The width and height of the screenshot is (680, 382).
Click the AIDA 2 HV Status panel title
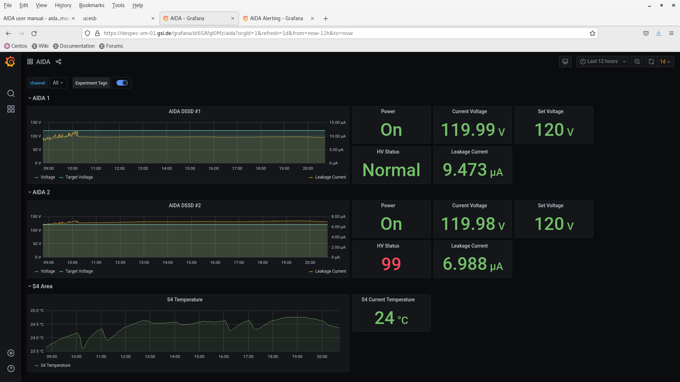tap(388, 246)
